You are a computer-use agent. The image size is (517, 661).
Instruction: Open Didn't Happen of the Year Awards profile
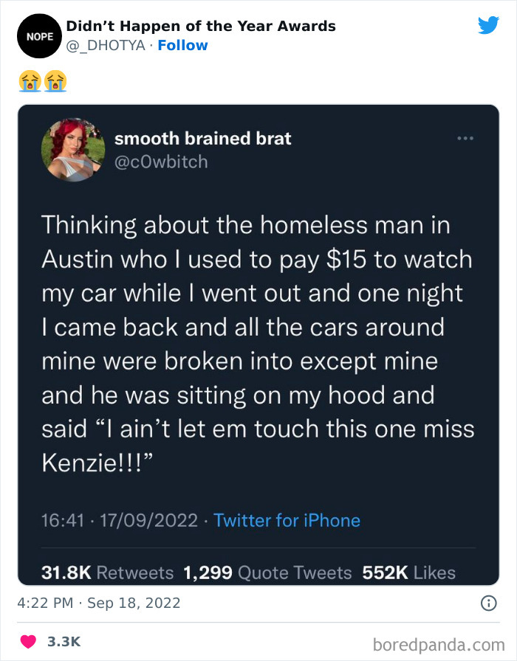pyautogui.click(x=201, y=26)
